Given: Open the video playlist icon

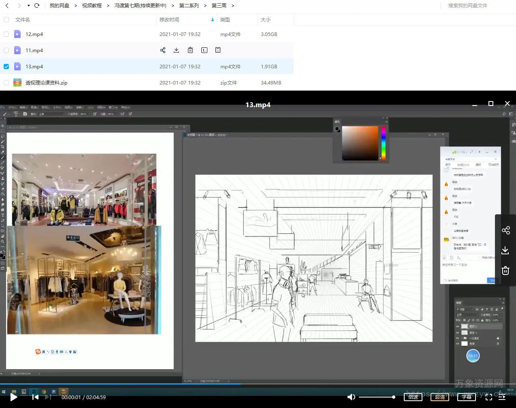Looking at the screenshot, I should (502, 397).
